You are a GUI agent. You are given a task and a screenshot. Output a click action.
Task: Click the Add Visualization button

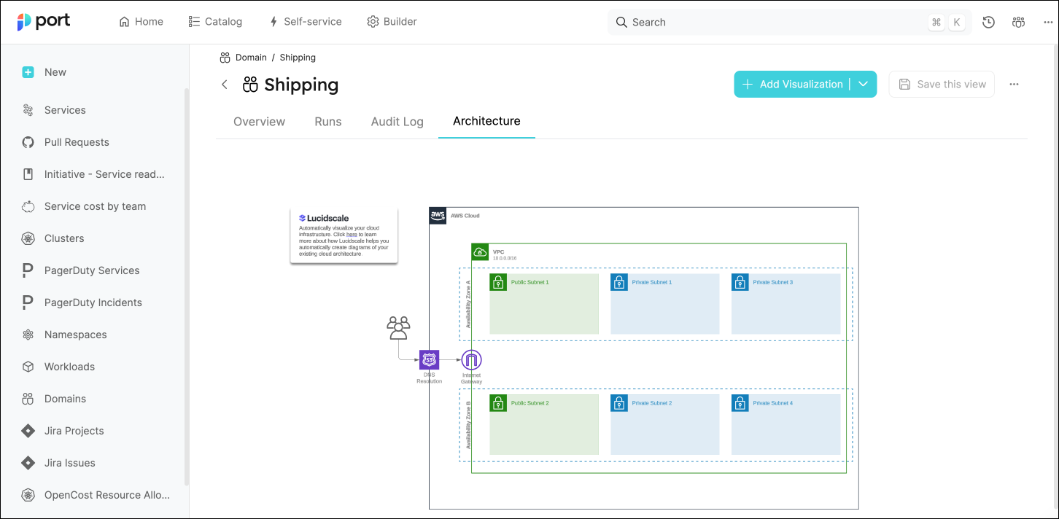click(x=793, y=85)
